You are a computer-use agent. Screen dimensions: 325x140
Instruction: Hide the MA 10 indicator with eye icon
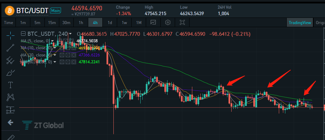coord(62,48)
